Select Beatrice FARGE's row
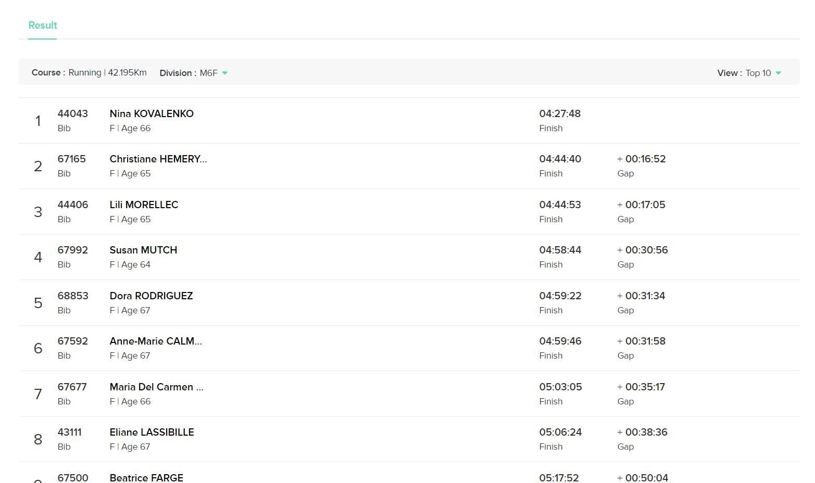This screenshot has height=483, width=815. click(x=146, y=477)
